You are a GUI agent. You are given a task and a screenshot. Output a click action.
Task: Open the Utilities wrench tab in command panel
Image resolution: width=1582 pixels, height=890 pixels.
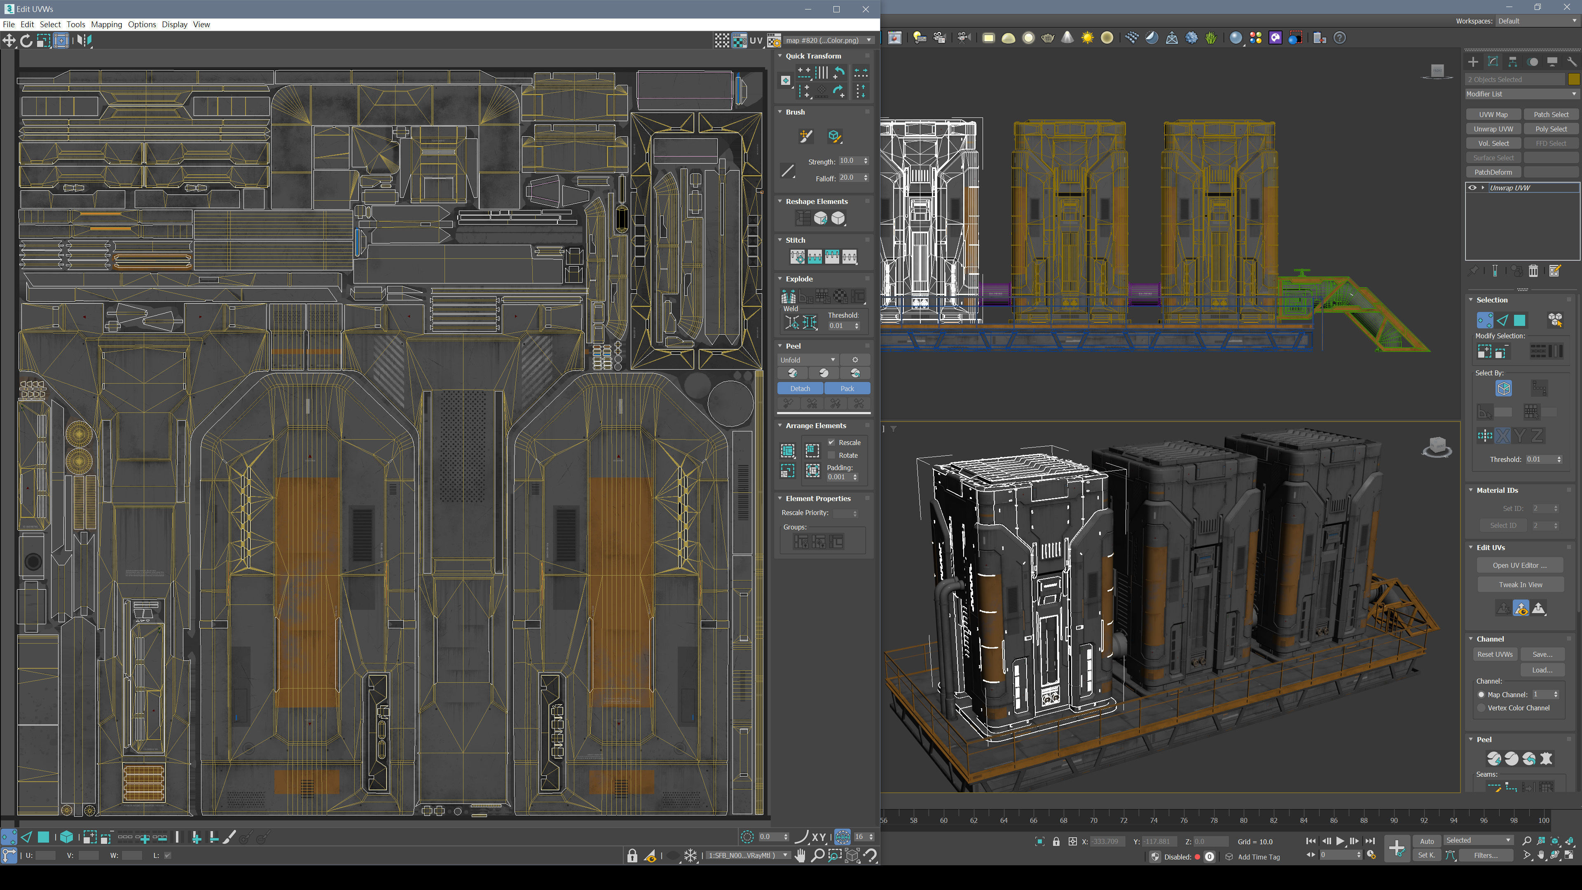(1572, 61)
